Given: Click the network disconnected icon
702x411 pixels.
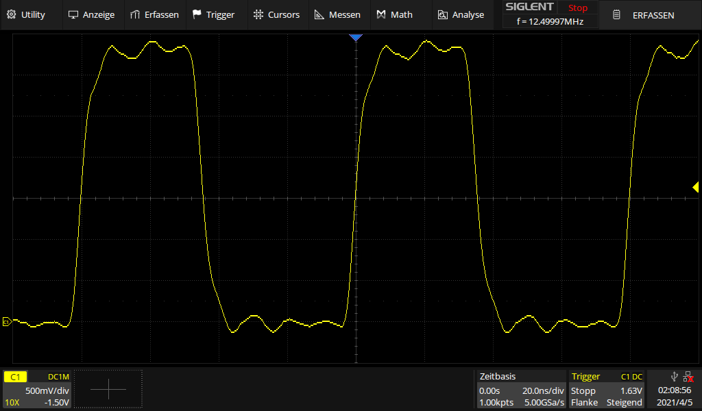Looking at the screenshot, I should (x=688, y=377).
